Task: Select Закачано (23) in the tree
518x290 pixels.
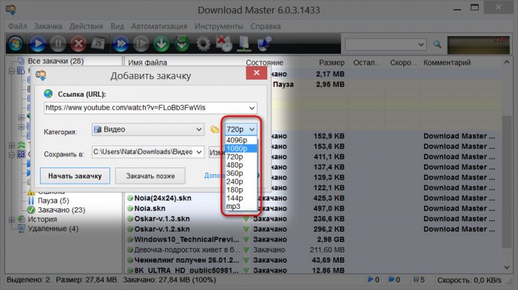Action: [x=61, y=210]
